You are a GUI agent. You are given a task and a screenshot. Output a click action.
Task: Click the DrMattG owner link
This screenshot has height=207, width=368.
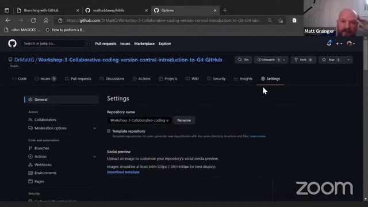tap(24, 60)
